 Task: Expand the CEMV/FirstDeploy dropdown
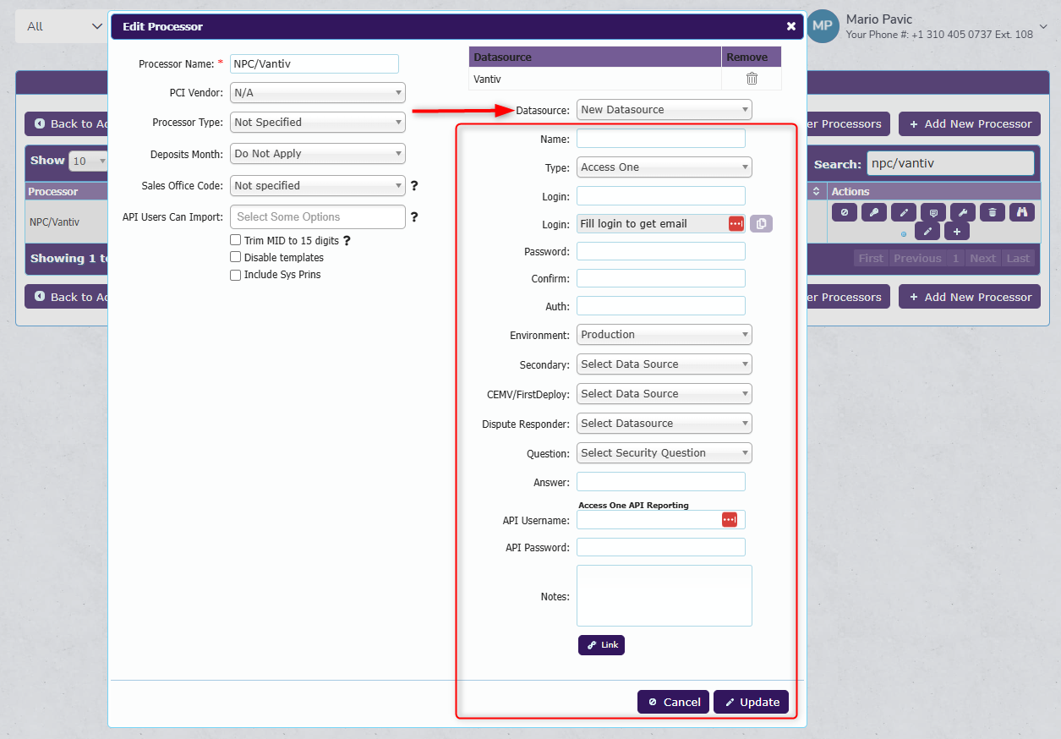pos(664,394)
